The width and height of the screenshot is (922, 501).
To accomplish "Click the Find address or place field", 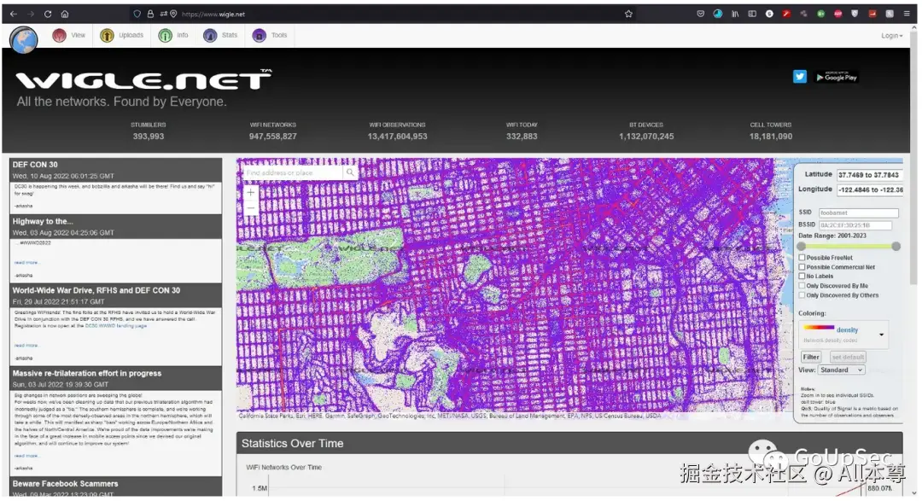I will [292, 172].
